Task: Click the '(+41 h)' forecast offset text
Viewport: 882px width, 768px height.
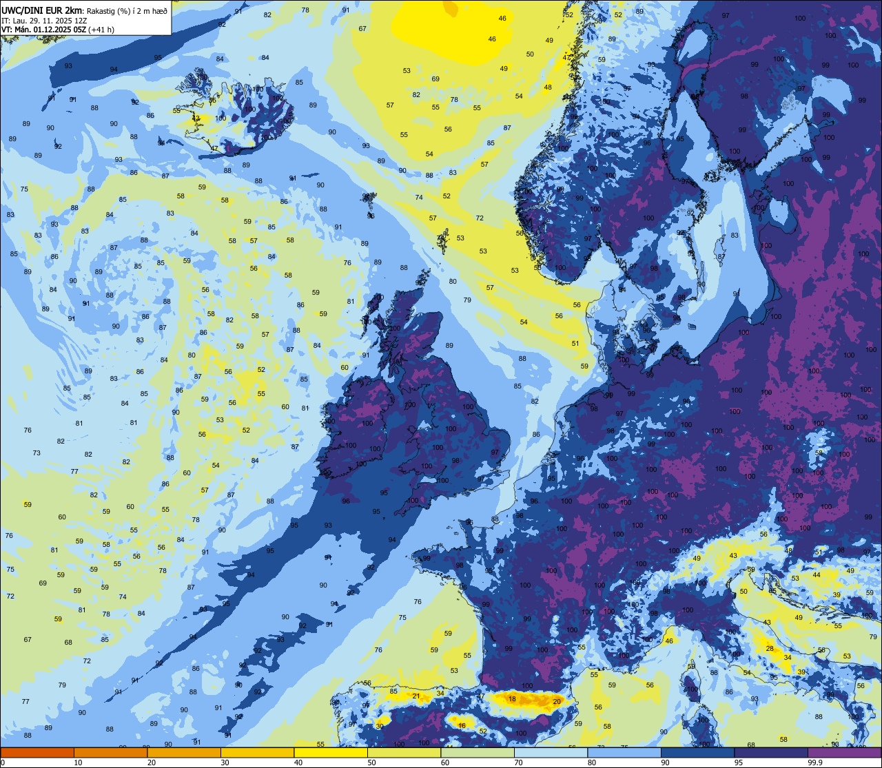Action: coord(101,30)
